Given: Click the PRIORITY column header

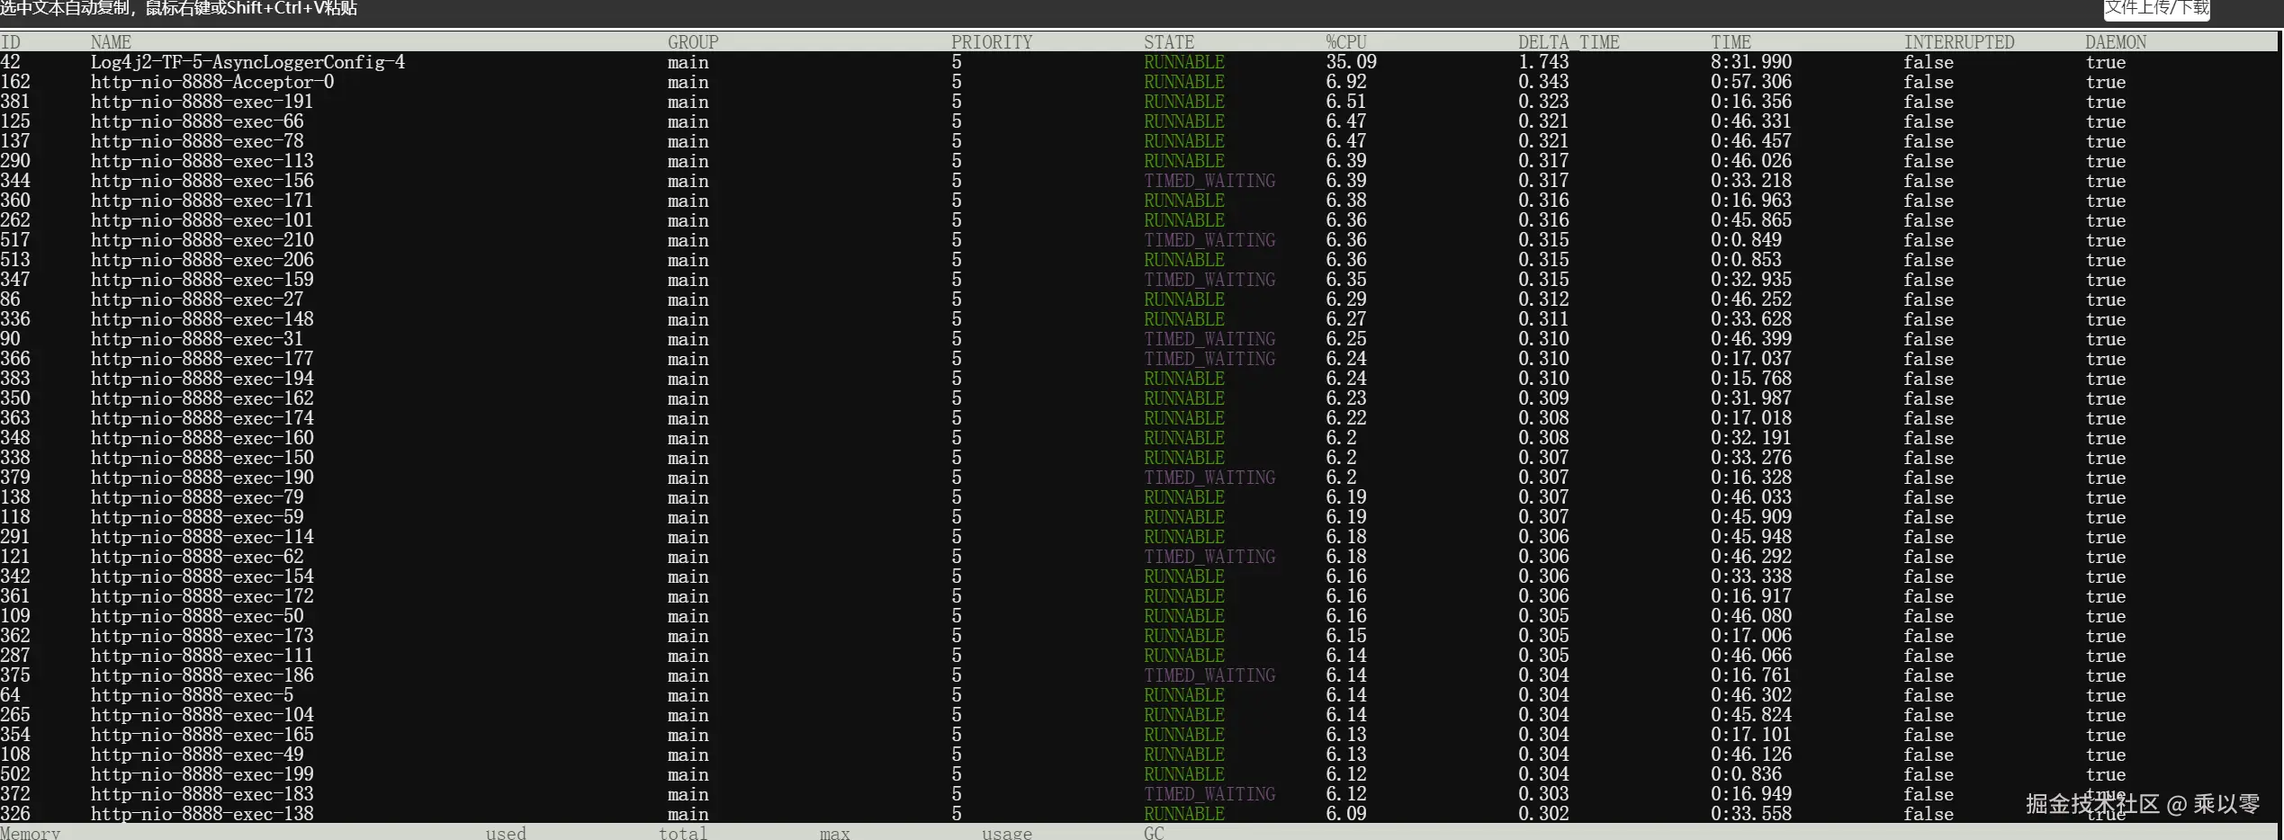Looking at the screenshot, I should [x=992, y=42].
